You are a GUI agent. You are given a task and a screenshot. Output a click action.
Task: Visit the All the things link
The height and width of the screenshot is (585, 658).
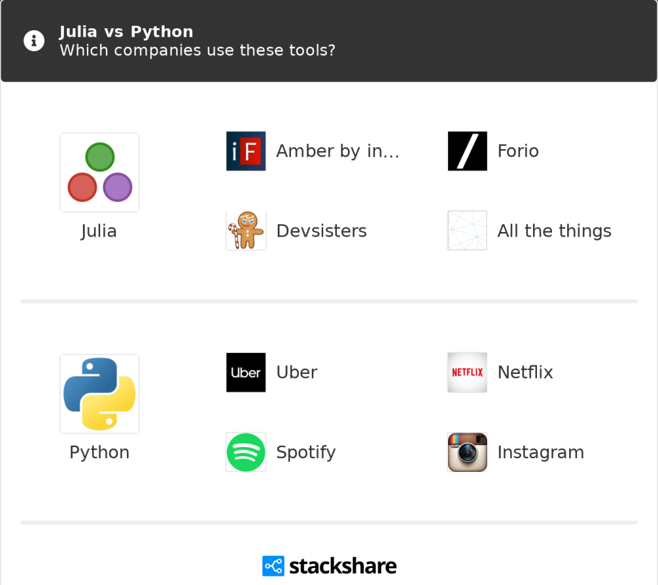[554, 231]
